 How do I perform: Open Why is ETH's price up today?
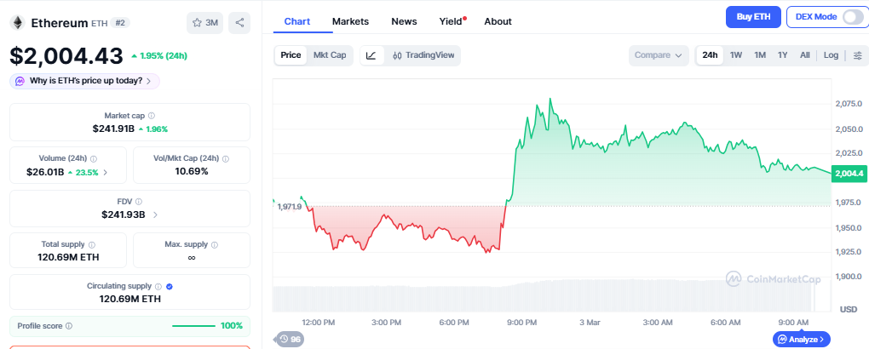click(85, 81)
